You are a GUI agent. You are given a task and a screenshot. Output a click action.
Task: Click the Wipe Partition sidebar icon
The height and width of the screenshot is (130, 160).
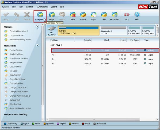tap(6, 104)
